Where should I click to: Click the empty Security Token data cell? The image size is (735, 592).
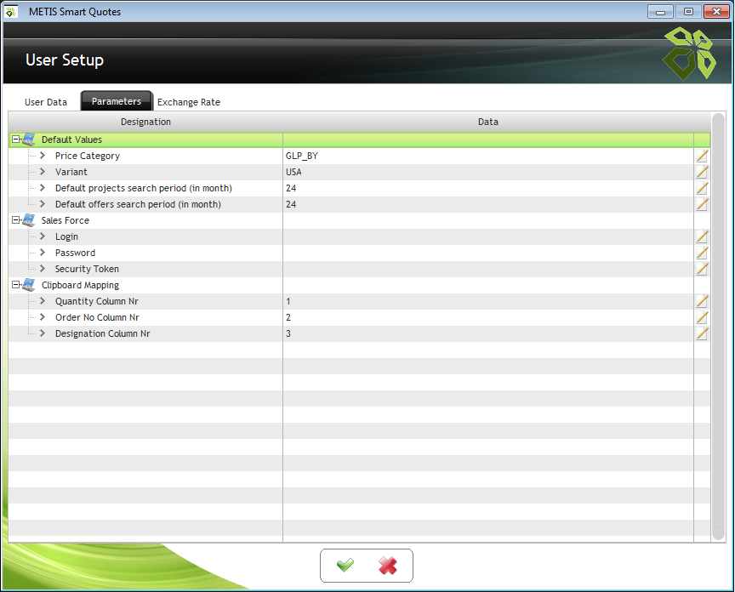click(x=488, y=269)
